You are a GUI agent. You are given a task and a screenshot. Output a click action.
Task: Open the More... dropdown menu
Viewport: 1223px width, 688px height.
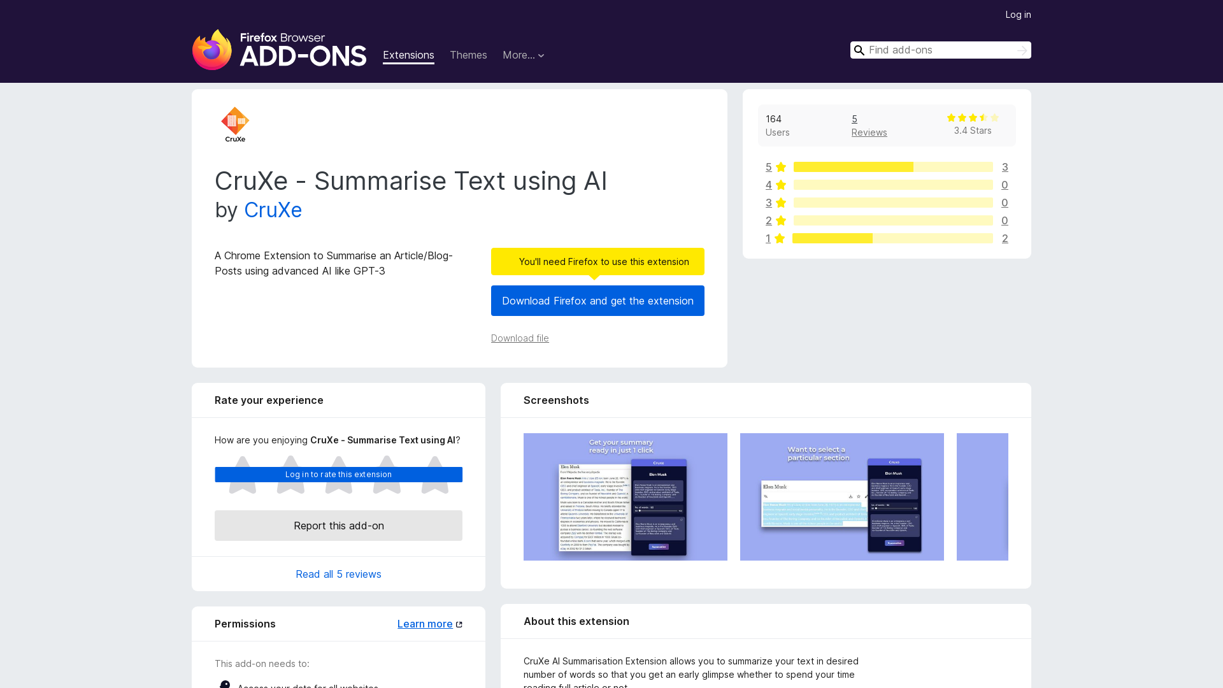point(523,55)
